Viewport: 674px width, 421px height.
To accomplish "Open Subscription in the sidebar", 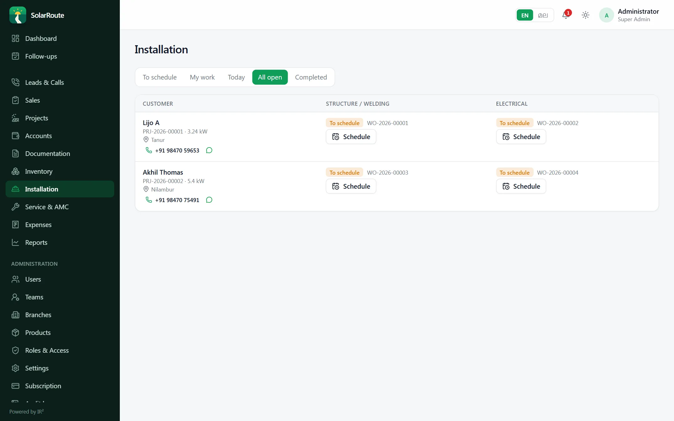I will click(x=60, y=386).
